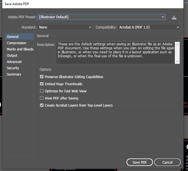Viewport: 188px width, 171px height.
Task: Toggle Create Acrobat Layers from Top-Level Layers
Action: click(x=42, y=105)
